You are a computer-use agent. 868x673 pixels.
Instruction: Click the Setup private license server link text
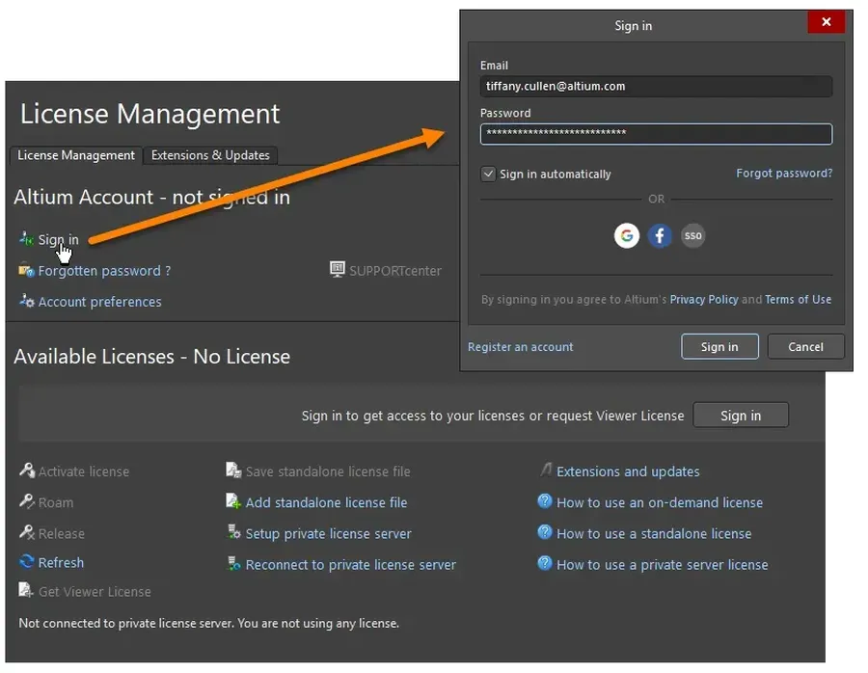(328, 533)
